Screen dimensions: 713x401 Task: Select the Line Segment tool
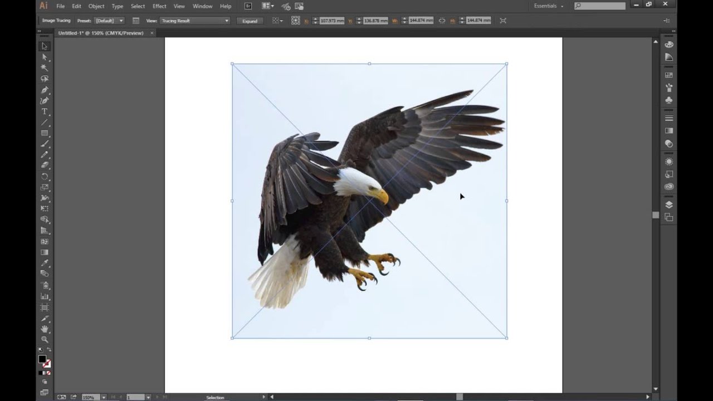45,123
